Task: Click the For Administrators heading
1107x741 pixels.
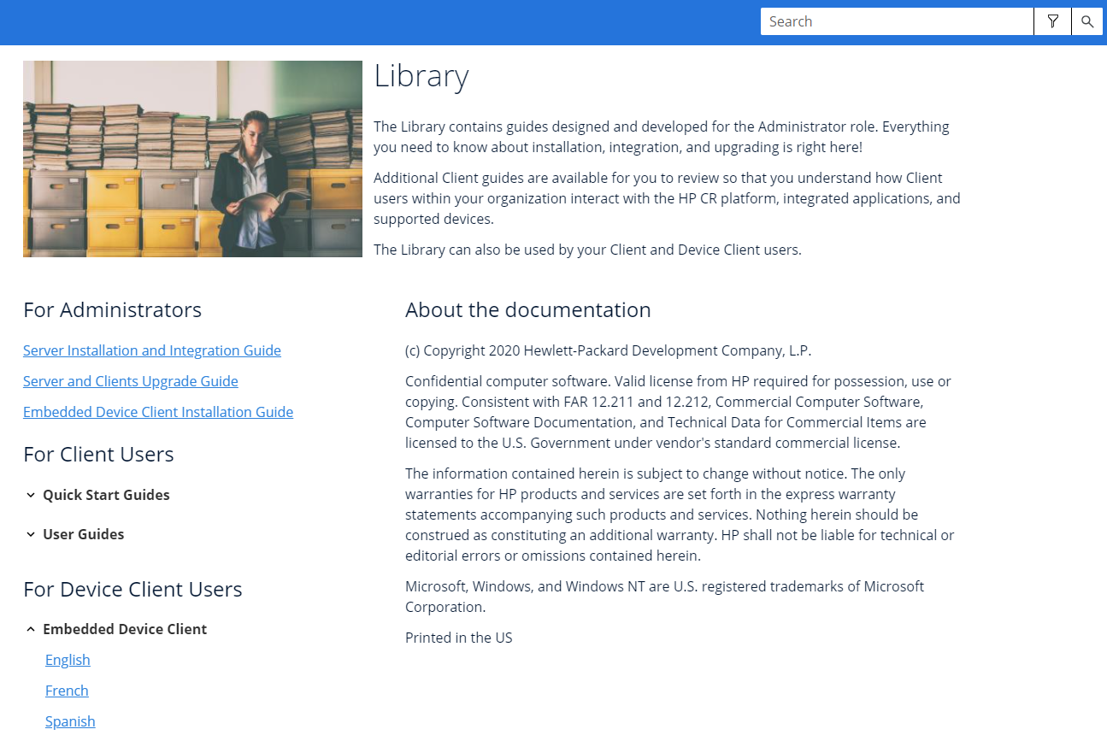Action: point(113,309)
